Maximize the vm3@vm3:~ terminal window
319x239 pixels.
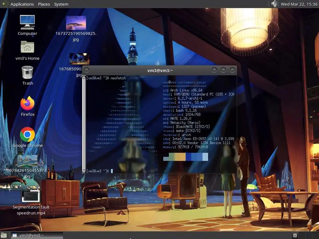(x=223, y=70)
